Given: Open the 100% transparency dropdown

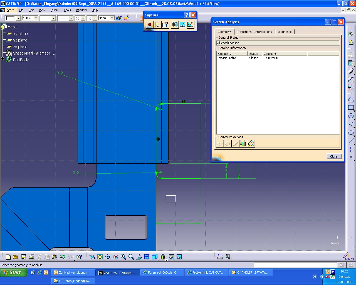Looking at the screenshot, I should [x=36, y=18].
